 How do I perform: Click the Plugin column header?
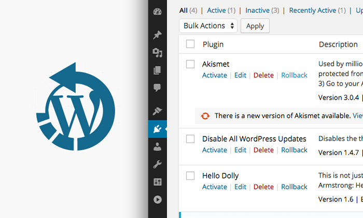click(x=213, y=45)
